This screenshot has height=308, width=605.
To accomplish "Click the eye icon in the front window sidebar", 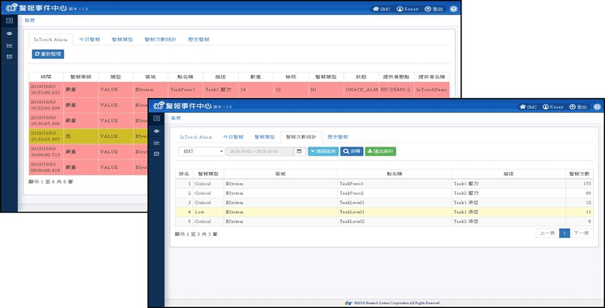I will click(x=157, y=131).
